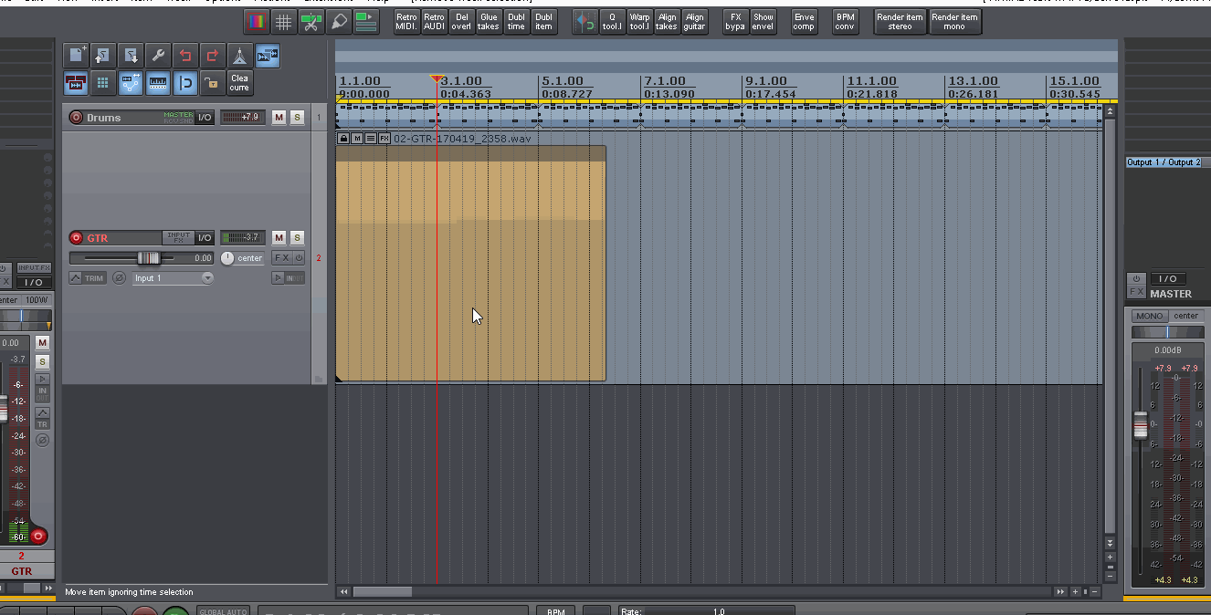Click Show envel toolbar button

point(763,22)
